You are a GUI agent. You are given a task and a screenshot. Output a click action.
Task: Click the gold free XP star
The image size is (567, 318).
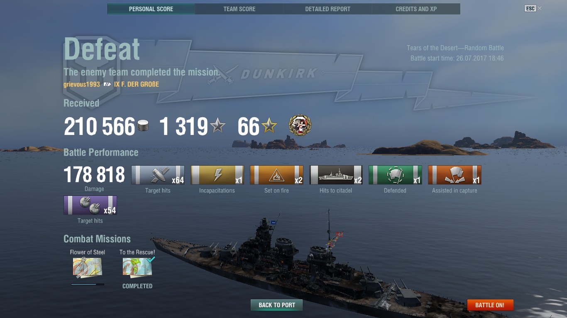pyautogui.click(x=269, y=126)
